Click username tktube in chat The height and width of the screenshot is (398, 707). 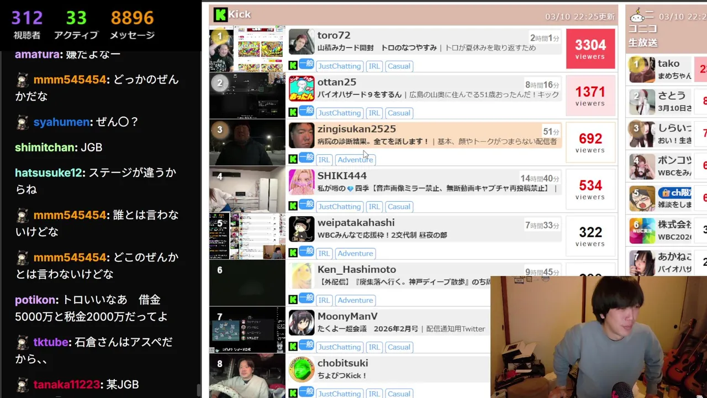(51, 342)
